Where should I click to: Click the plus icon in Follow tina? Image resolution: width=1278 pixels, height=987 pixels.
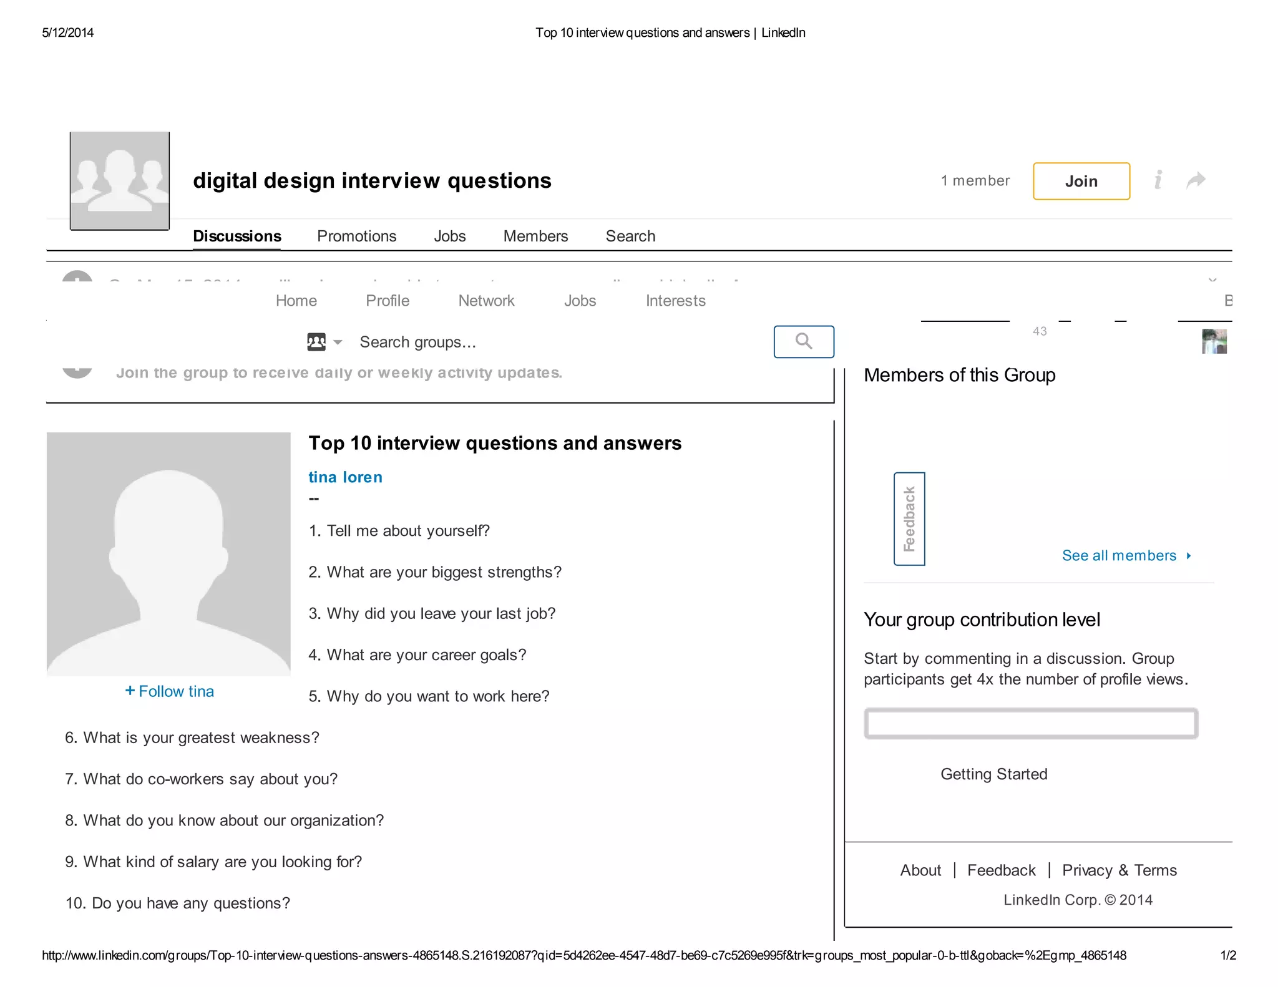(130, 690)
